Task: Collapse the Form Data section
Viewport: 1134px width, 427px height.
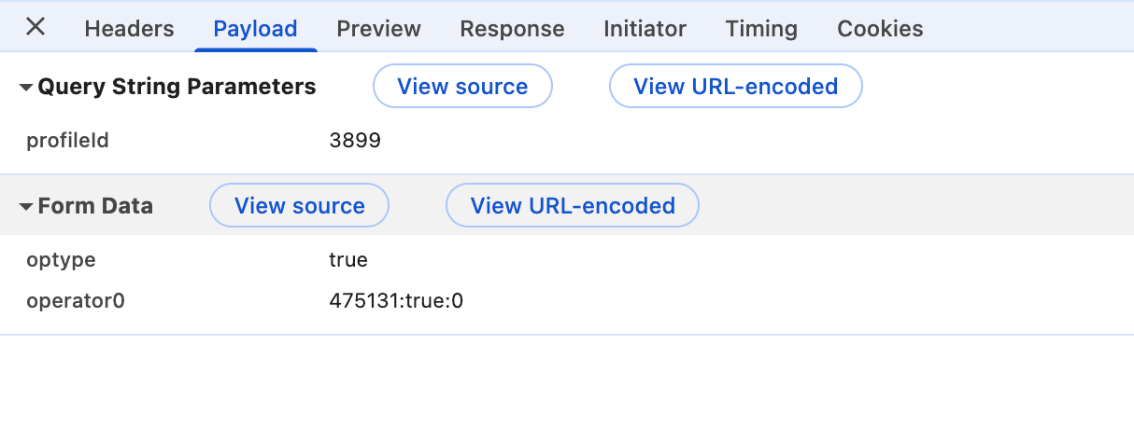Action: 26,206
